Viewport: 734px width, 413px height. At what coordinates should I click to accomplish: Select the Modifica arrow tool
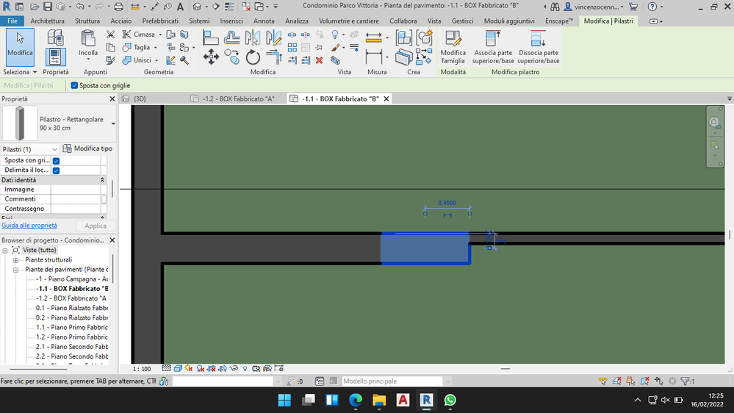[20, 47]
